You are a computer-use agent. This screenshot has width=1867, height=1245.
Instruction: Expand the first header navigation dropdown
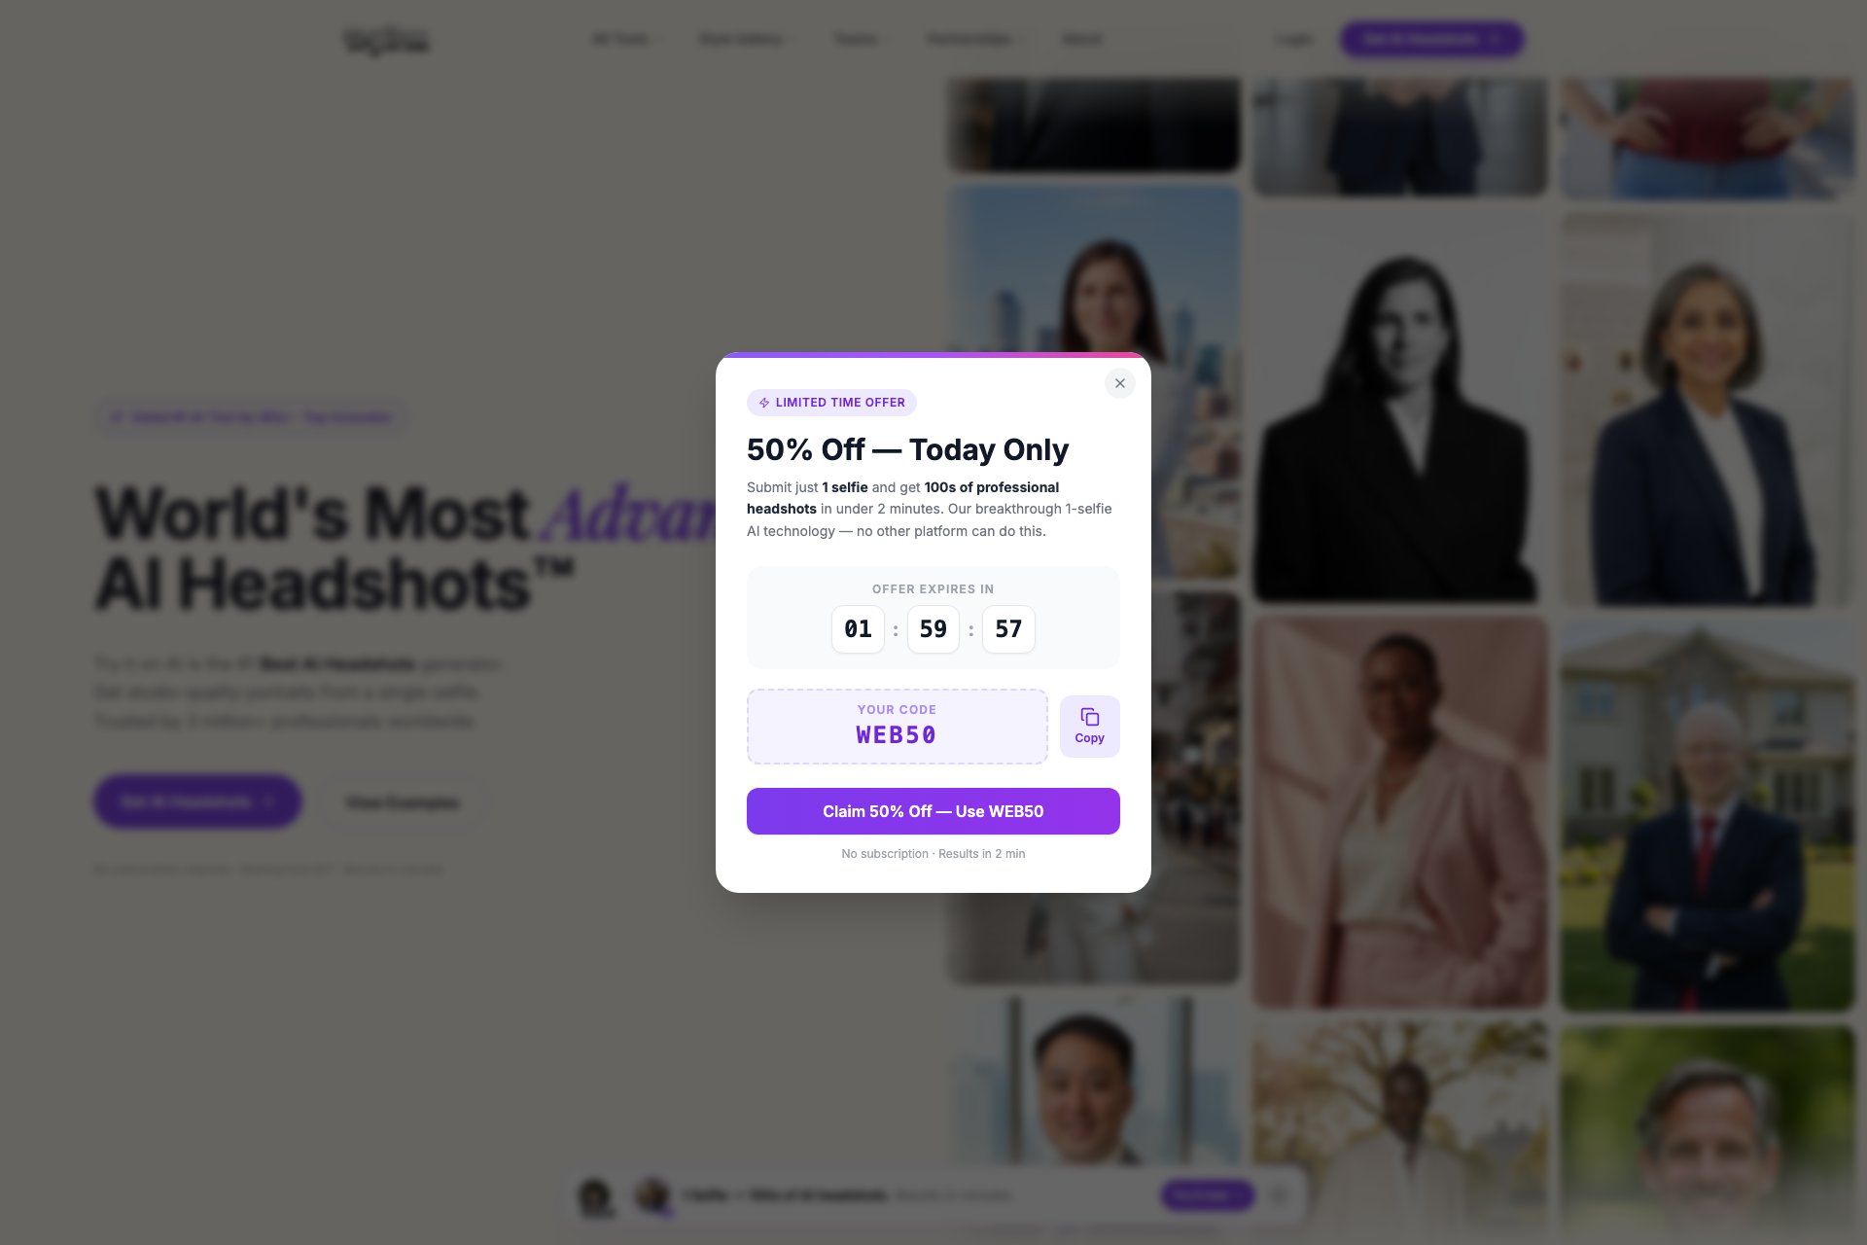tap(627, 39)
